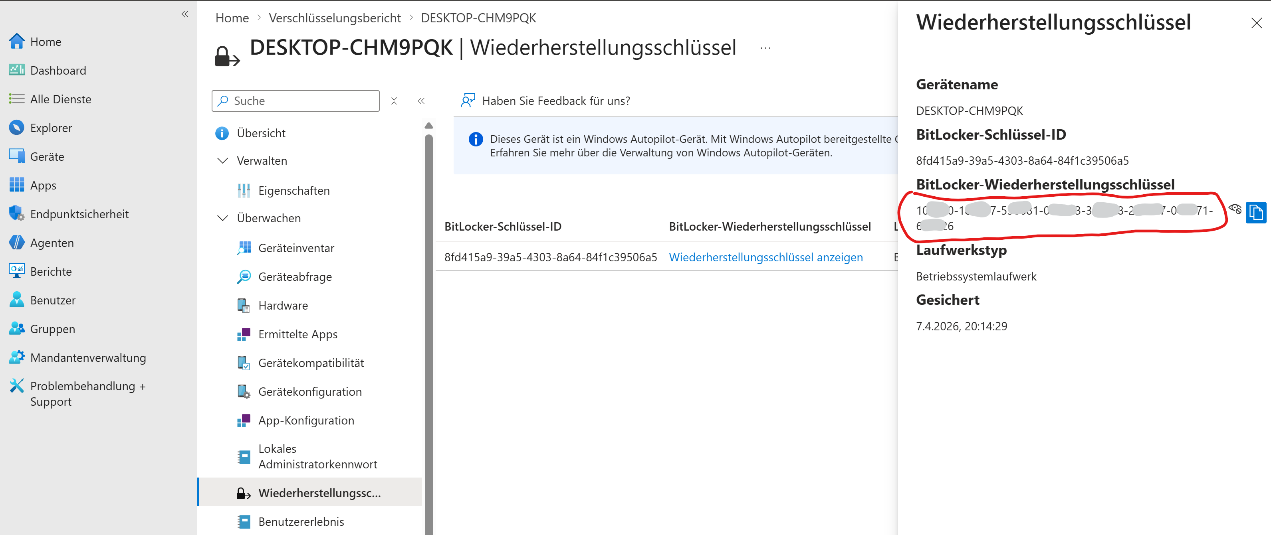
Task: Go to Mandantenverwaltung in sidebar
Action: coord(88,357)
